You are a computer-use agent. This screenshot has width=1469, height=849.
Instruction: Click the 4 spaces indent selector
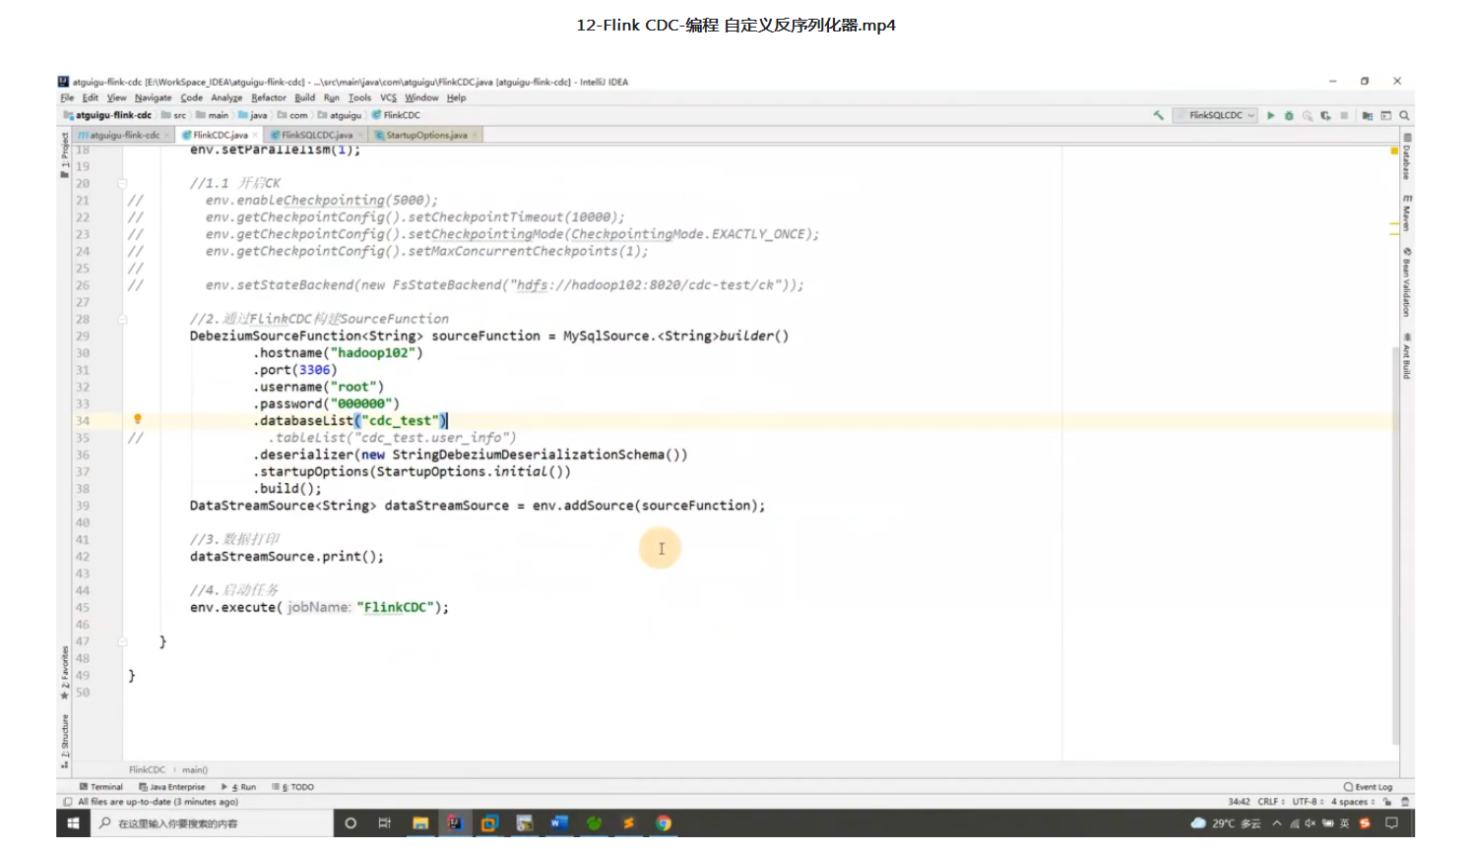coord(1353,802)
